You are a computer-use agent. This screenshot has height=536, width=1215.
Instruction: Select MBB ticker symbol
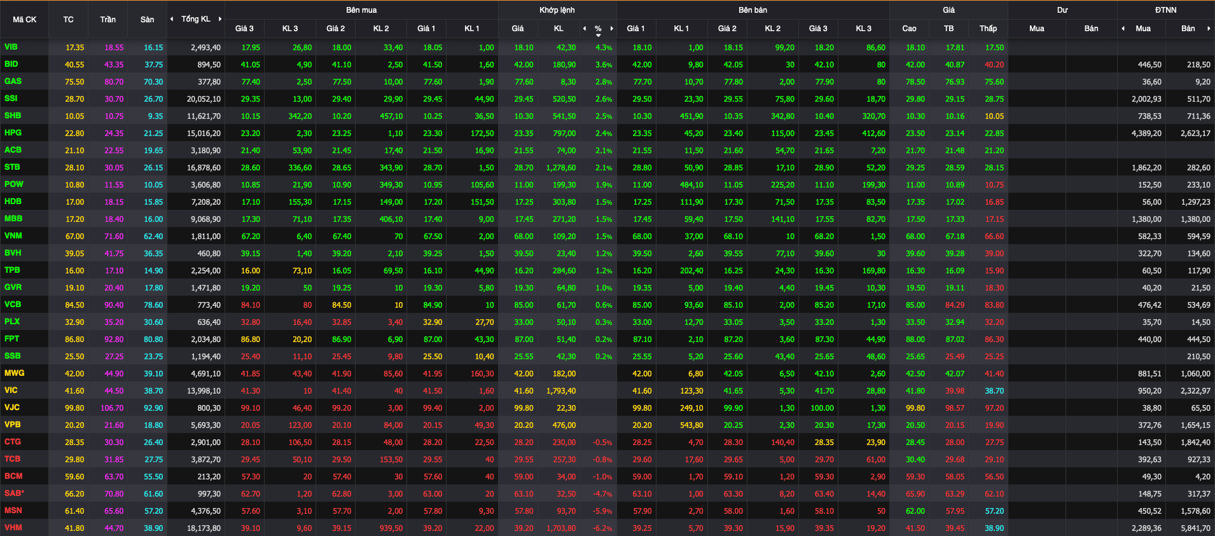click(x=13, y=219)
